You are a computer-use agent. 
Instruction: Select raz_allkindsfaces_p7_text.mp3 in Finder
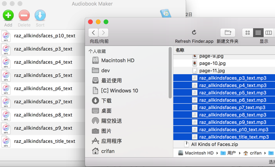click(x=224, y=107)
